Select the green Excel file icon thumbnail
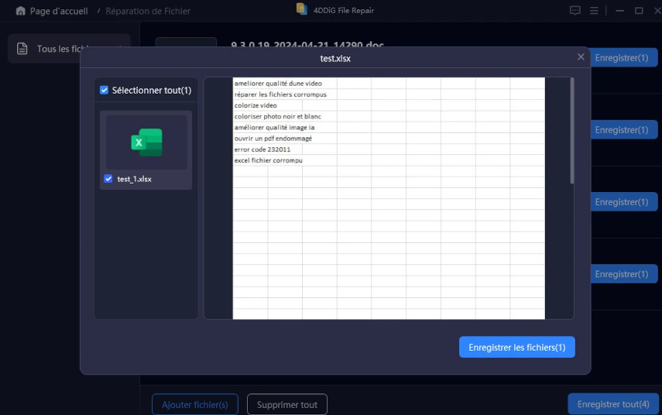The image size is (662, 415). (x=146, y=142)
